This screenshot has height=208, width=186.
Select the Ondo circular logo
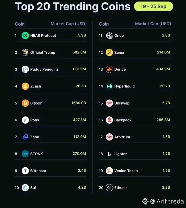(x=109, y=35)
